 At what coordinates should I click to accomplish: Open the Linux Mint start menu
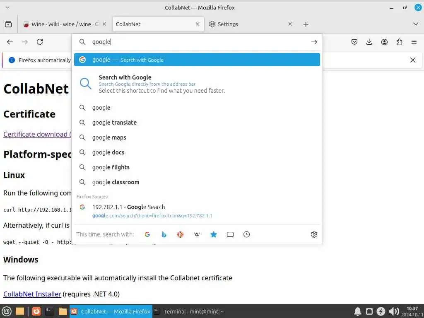[x=7, y=311]
